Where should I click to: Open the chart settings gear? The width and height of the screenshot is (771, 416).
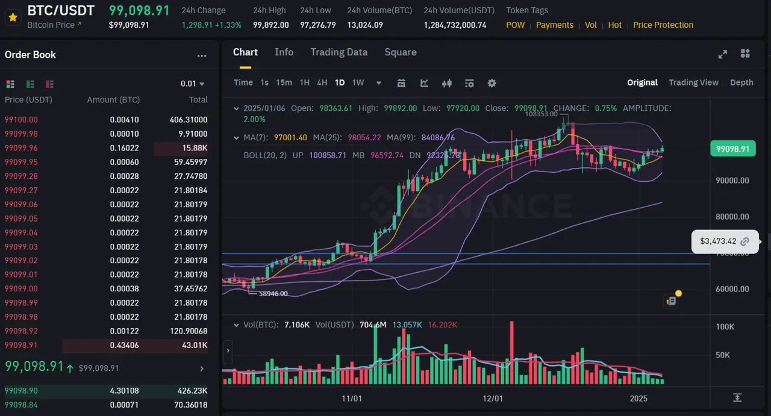[492, 83]
